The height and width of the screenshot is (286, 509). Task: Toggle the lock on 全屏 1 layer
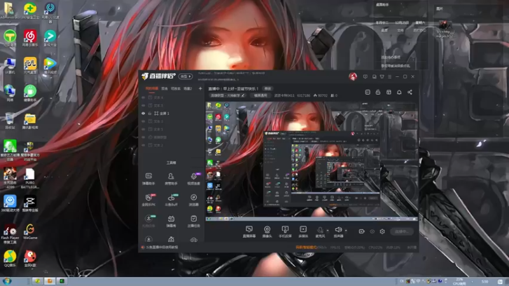point(150,114)
